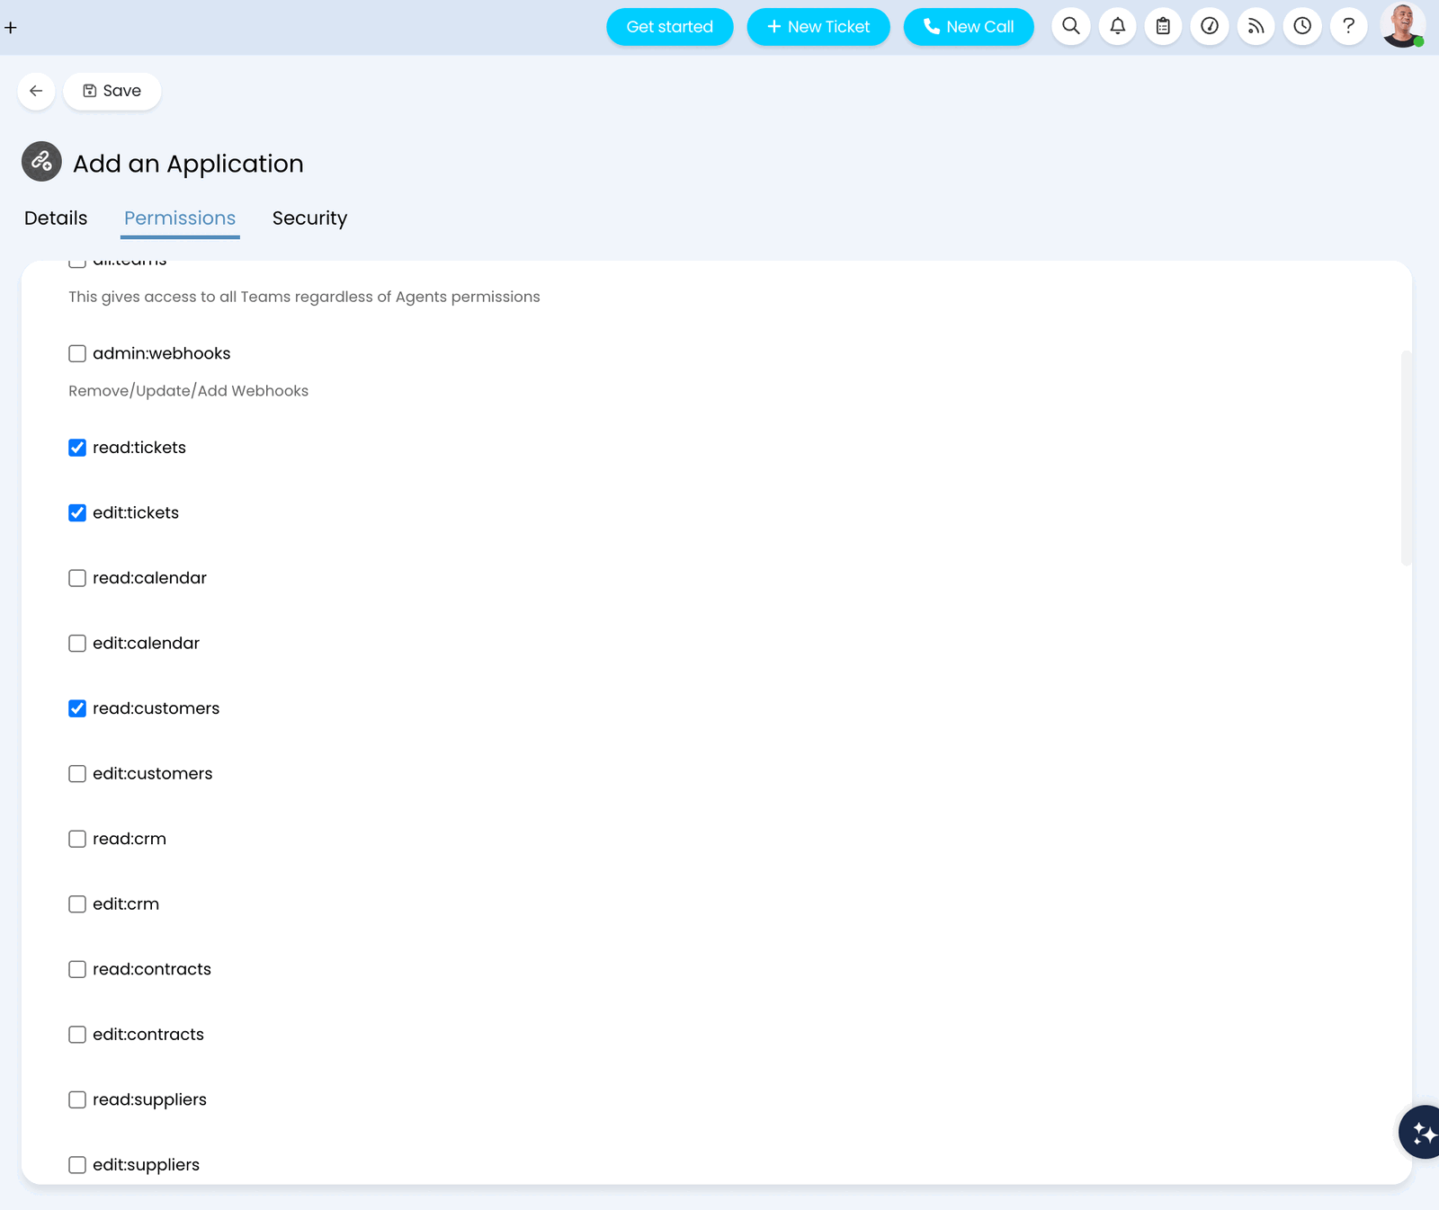Screen dimensions: 1439x1210
Task: Create a New Ticket
Action: click(818, 27)
